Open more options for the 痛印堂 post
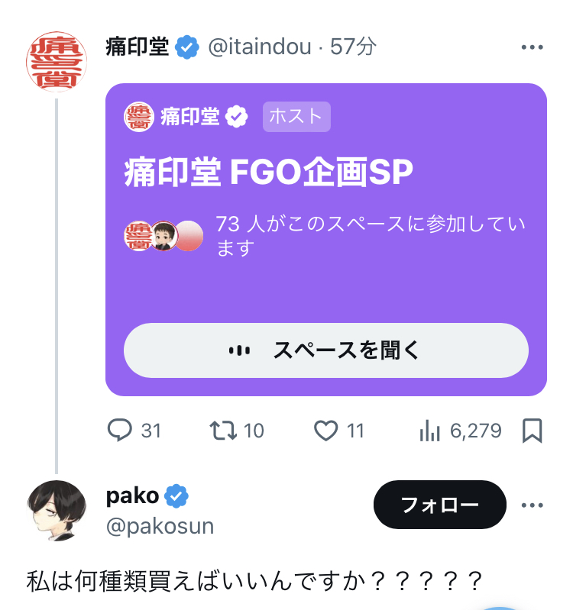573x610 pixels. pyautogui.click(x=531, y=47)
